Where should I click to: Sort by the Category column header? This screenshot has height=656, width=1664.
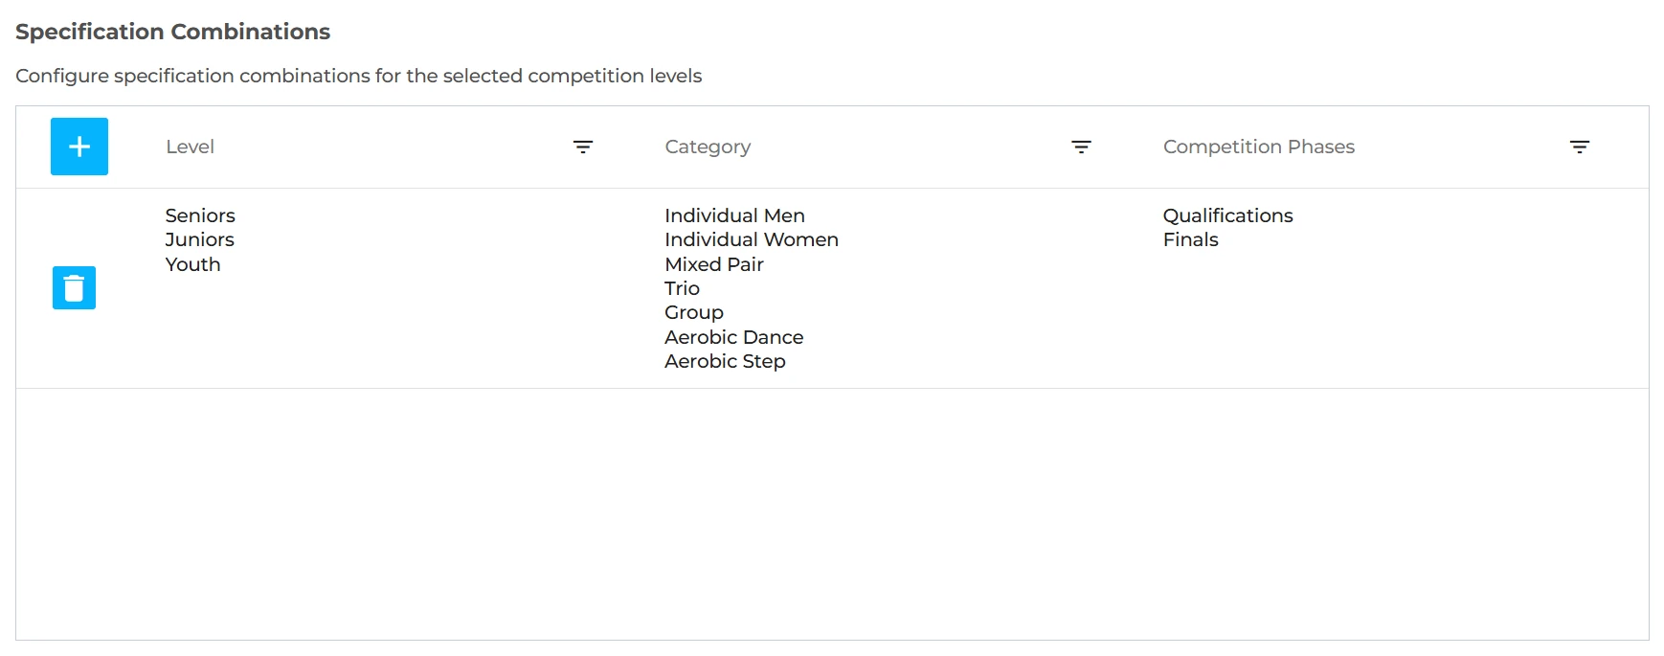coord(708,147)
